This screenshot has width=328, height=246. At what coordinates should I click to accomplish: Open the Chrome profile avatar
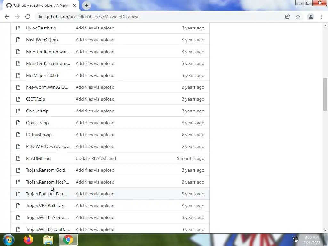[x=311, y=17]
